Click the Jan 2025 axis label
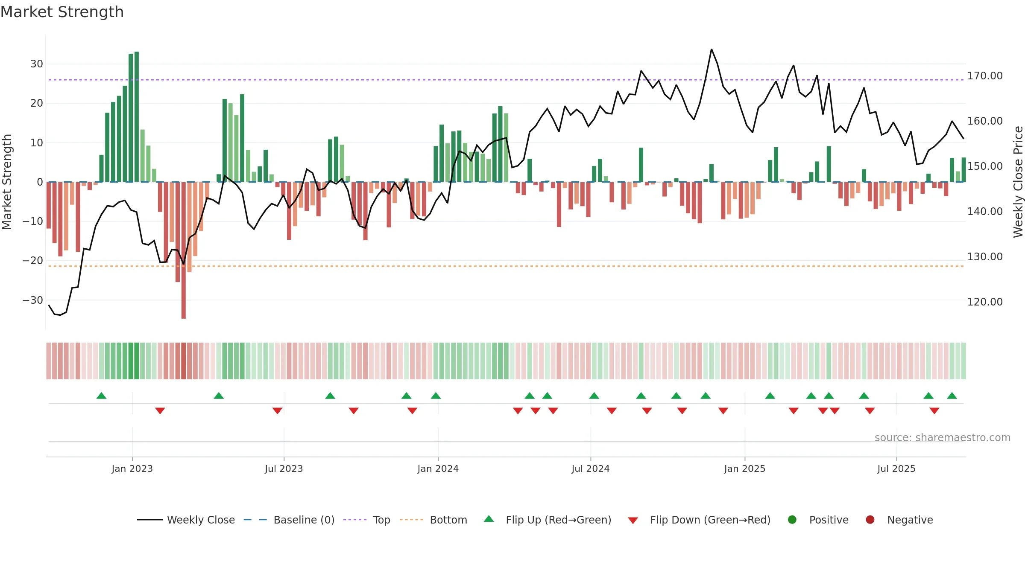This screenshot has height=576, width=1025. tap(745, 469)
